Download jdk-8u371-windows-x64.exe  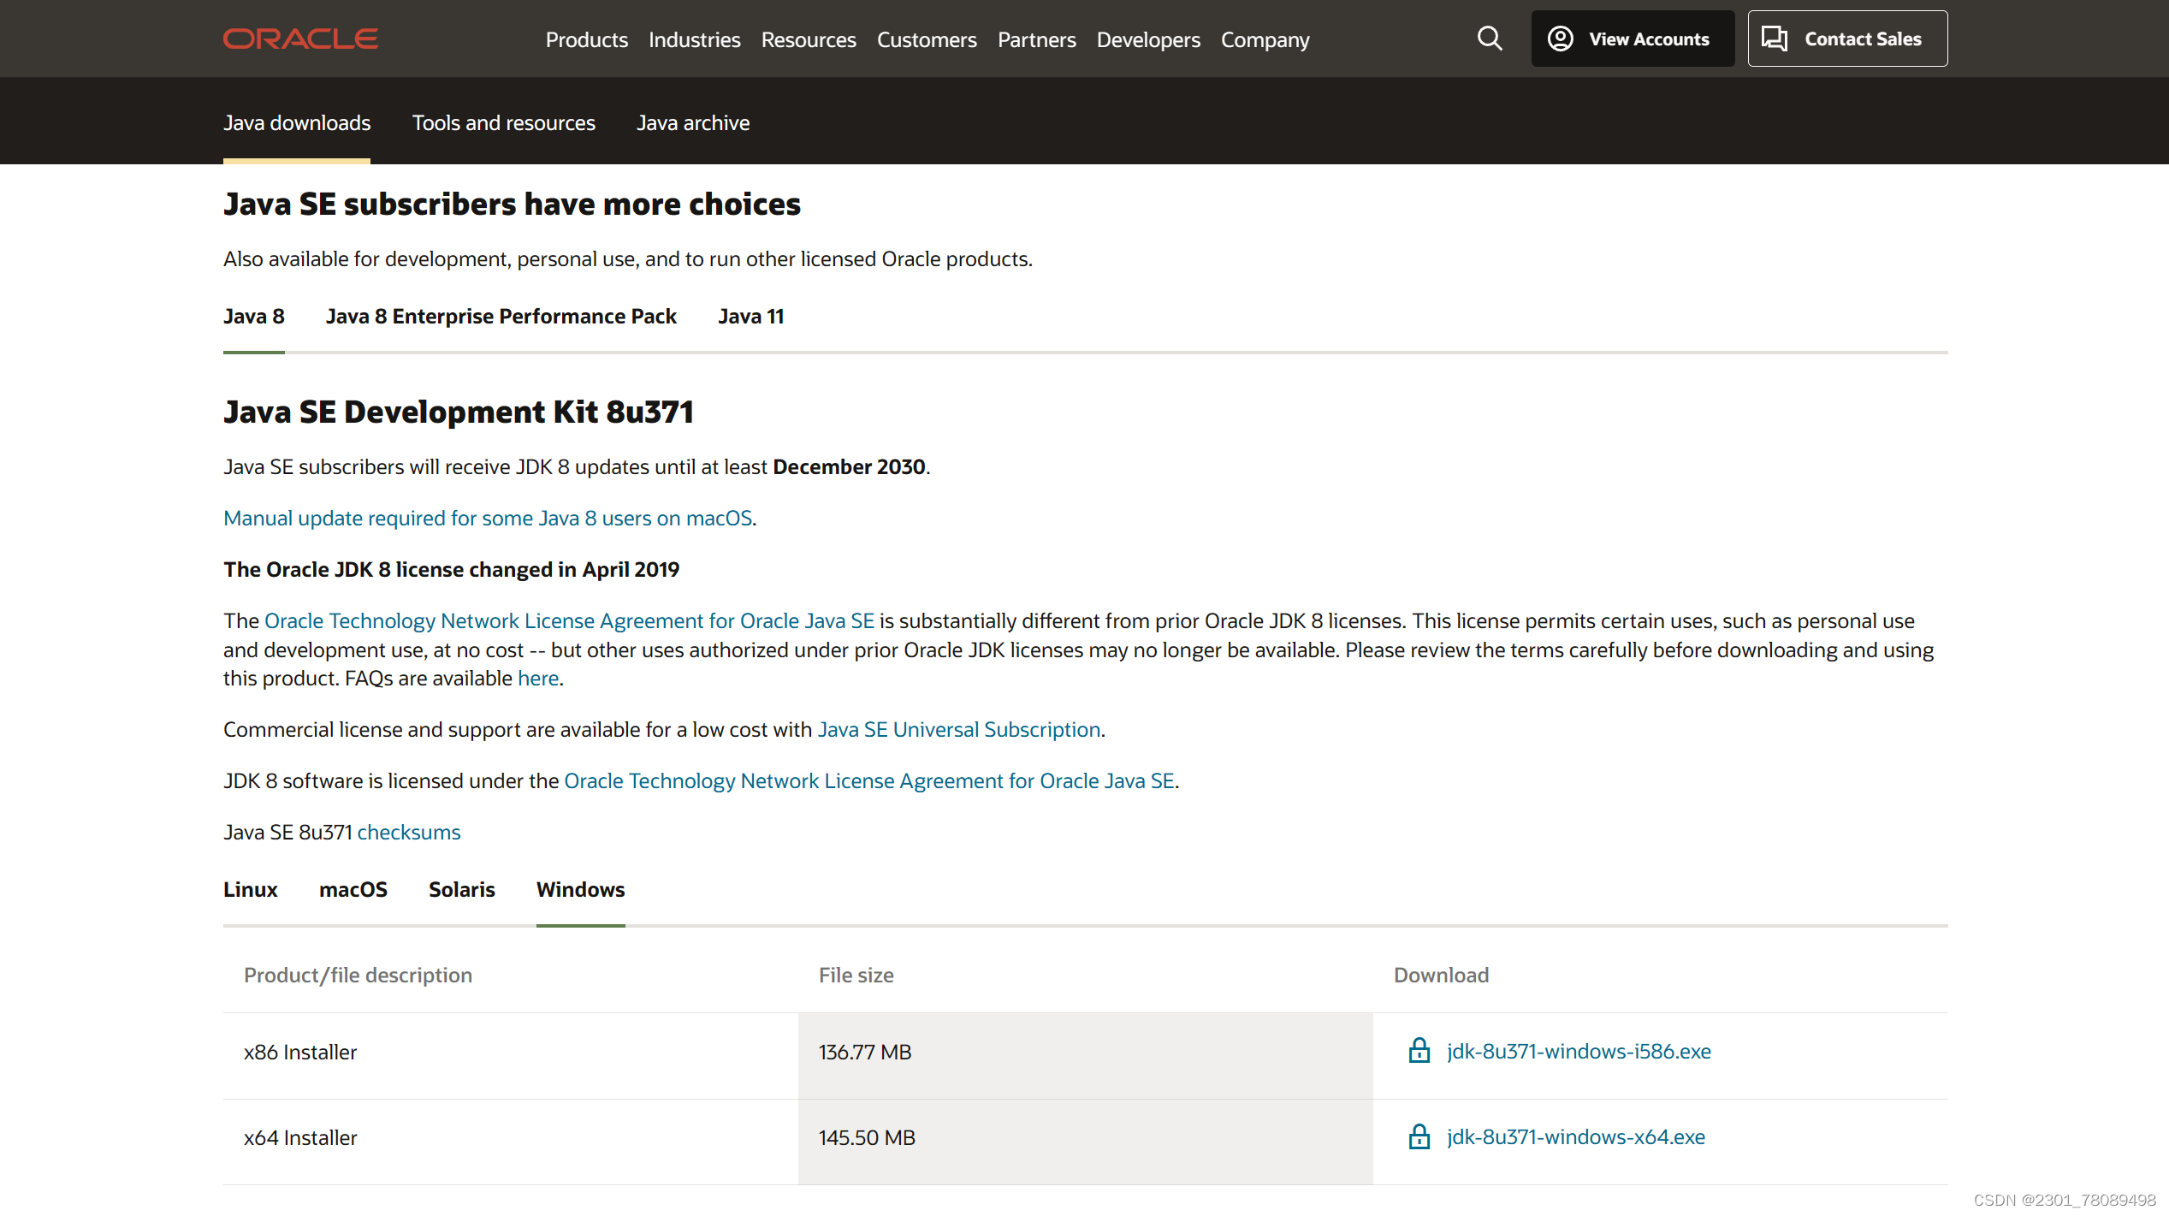[x=1575, y=1136]
